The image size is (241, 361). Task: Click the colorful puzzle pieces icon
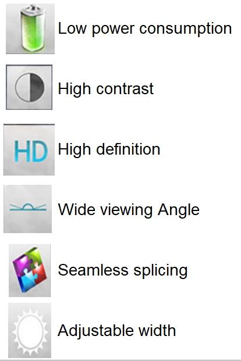coord(30,270)
